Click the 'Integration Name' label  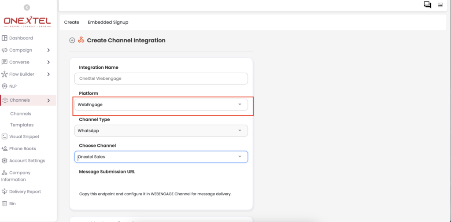[99, 67]
